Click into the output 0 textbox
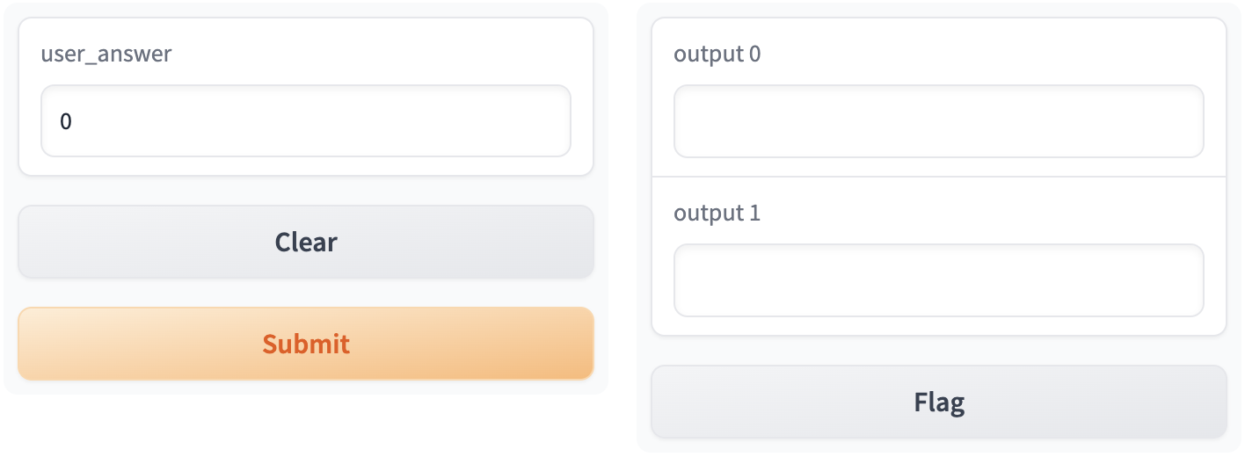1245x457 pixels. pyautogui.click(x=938, y=121)
